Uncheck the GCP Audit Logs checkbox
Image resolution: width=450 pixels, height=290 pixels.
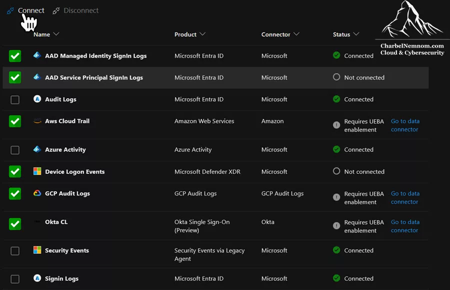point(15,193)
